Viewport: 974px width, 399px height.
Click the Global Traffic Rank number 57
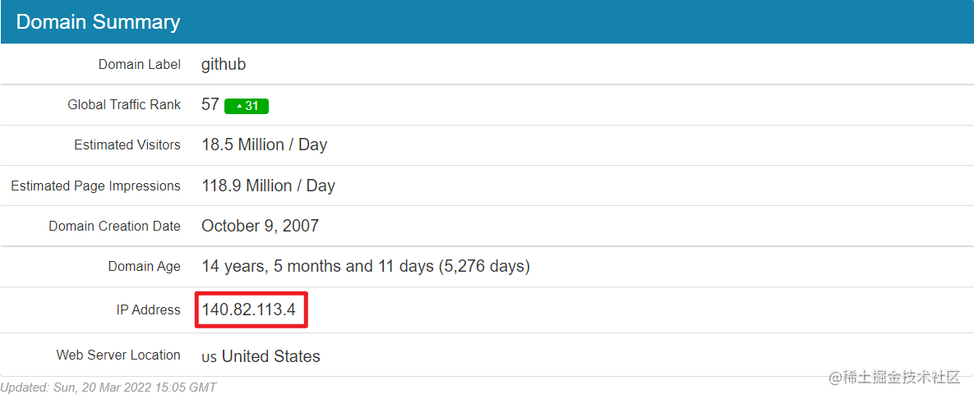tap(210, 104)
